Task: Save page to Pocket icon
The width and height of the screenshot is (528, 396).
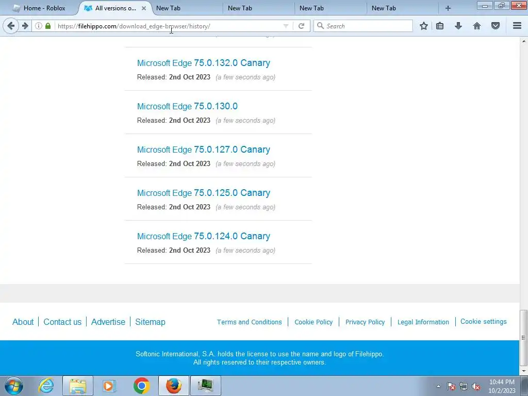Action: pyautogui.click(x=496, y=26)
